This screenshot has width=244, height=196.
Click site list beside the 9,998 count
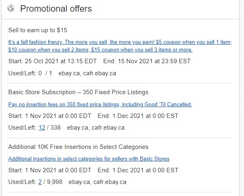point(97,182)
